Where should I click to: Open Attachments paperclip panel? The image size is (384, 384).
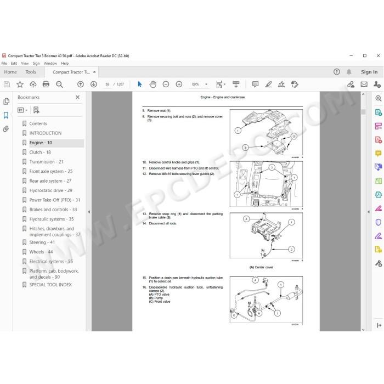click(6, 129)
